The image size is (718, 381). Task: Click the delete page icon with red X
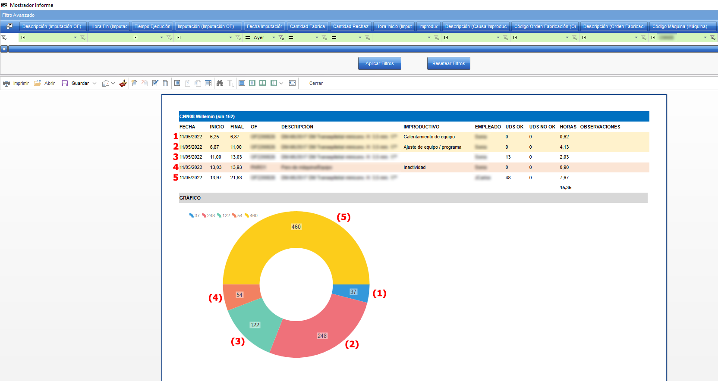[145, 83]
